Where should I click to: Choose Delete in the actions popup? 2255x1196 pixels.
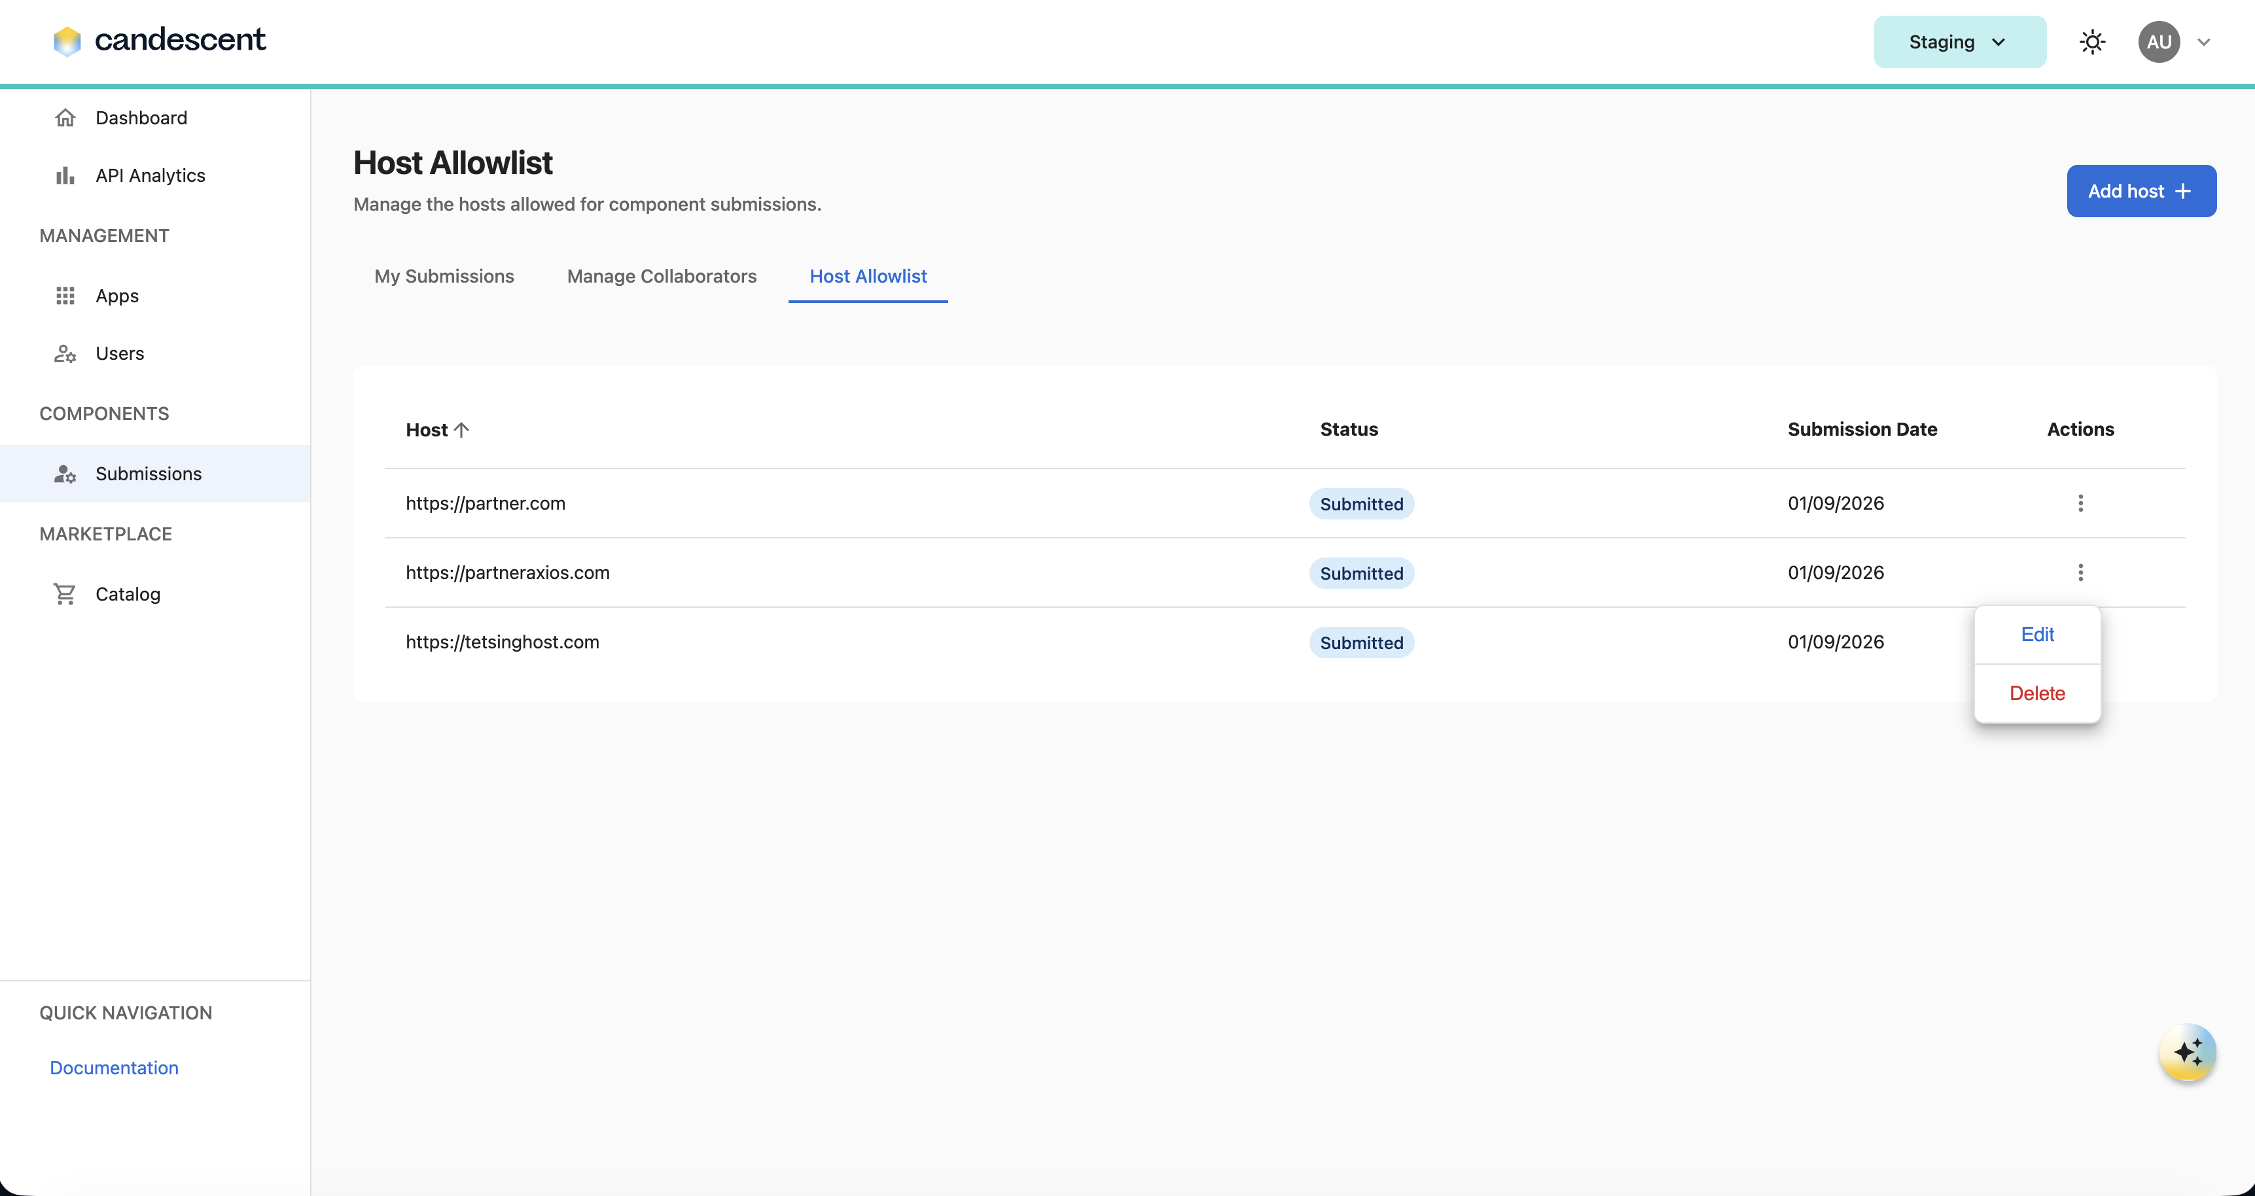tap(2037, 694)
